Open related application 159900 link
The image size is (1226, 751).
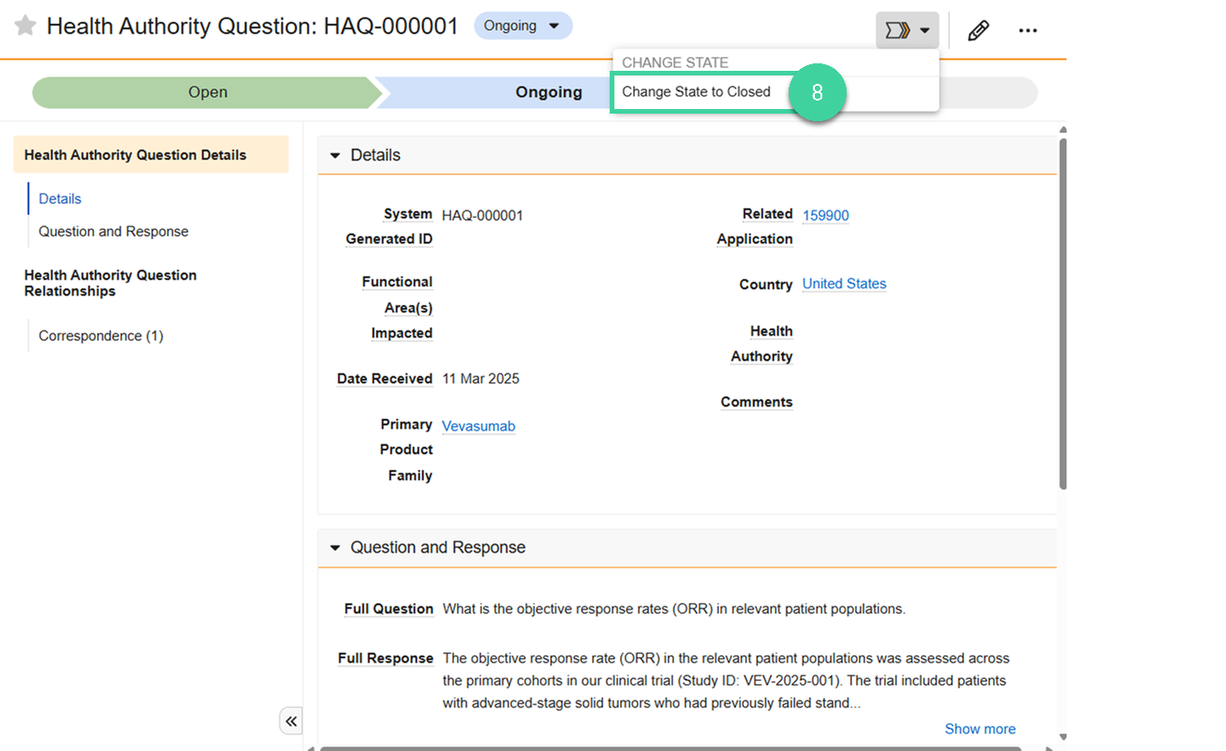pos(826,215)
